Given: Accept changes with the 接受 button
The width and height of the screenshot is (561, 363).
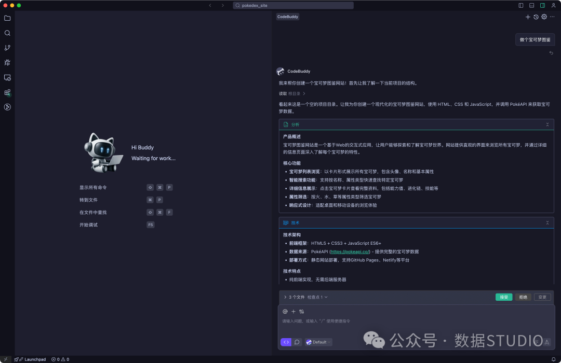Looking at the screenshot, I should point(504,297).
